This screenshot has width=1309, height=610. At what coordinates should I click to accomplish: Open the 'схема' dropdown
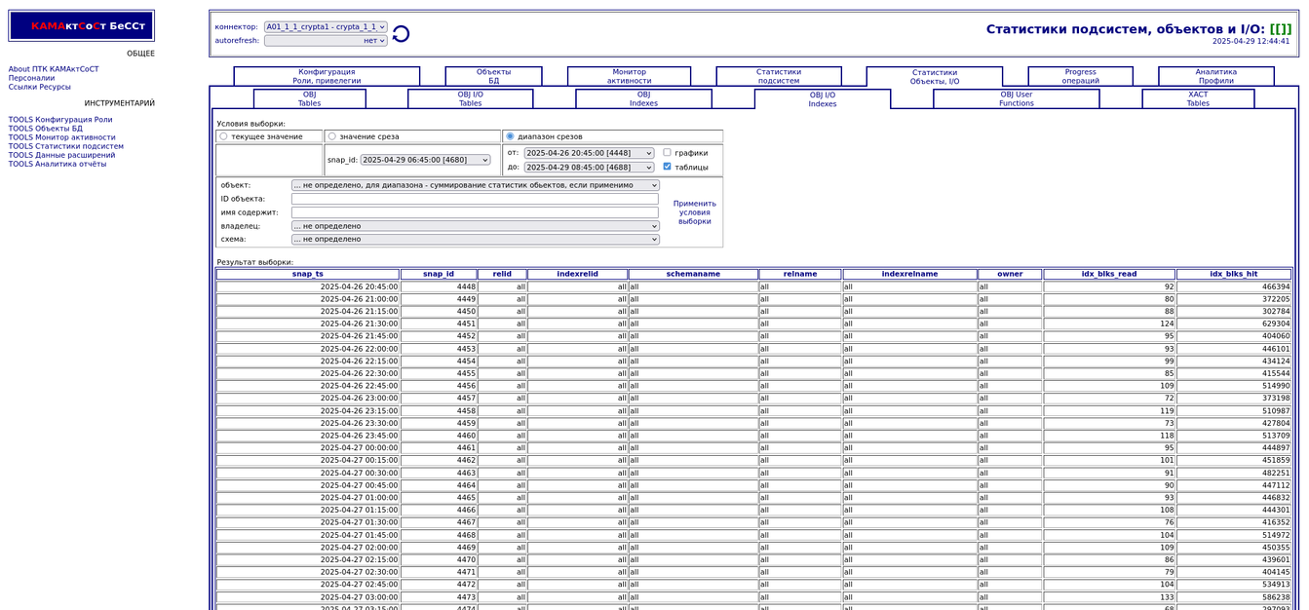pyautogui.click(x=475, y=239)
